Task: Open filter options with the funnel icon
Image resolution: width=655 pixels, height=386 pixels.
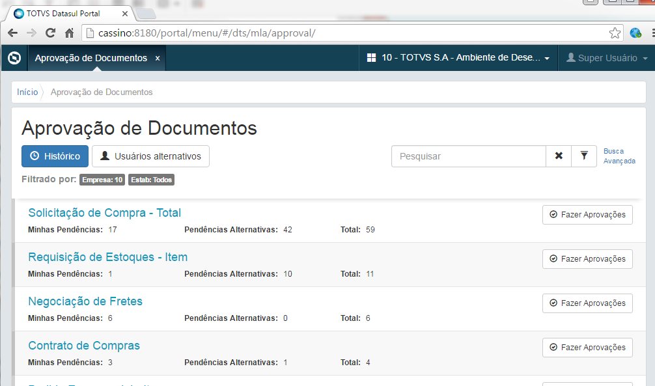Action: tap(584, 156)
